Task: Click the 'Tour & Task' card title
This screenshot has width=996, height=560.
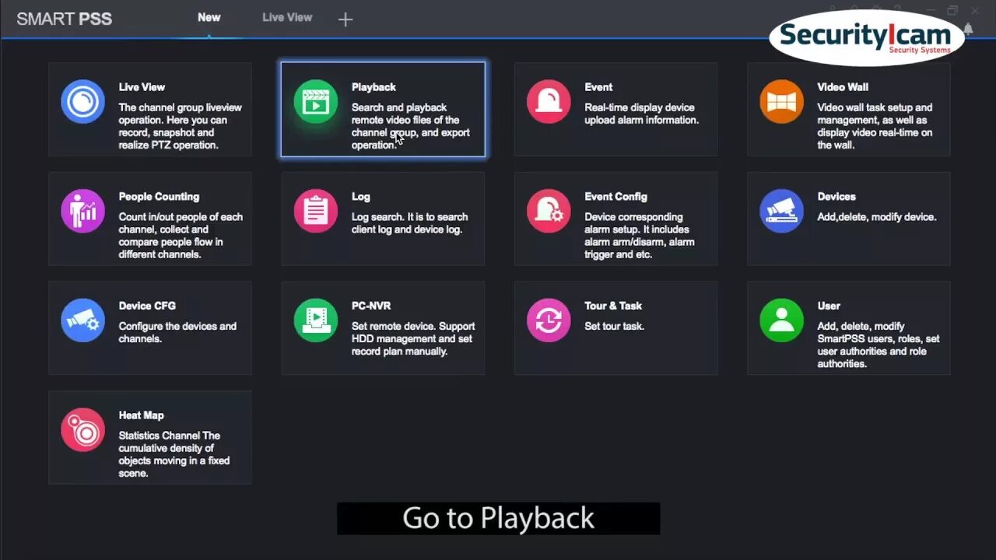Action: point(613,306)
